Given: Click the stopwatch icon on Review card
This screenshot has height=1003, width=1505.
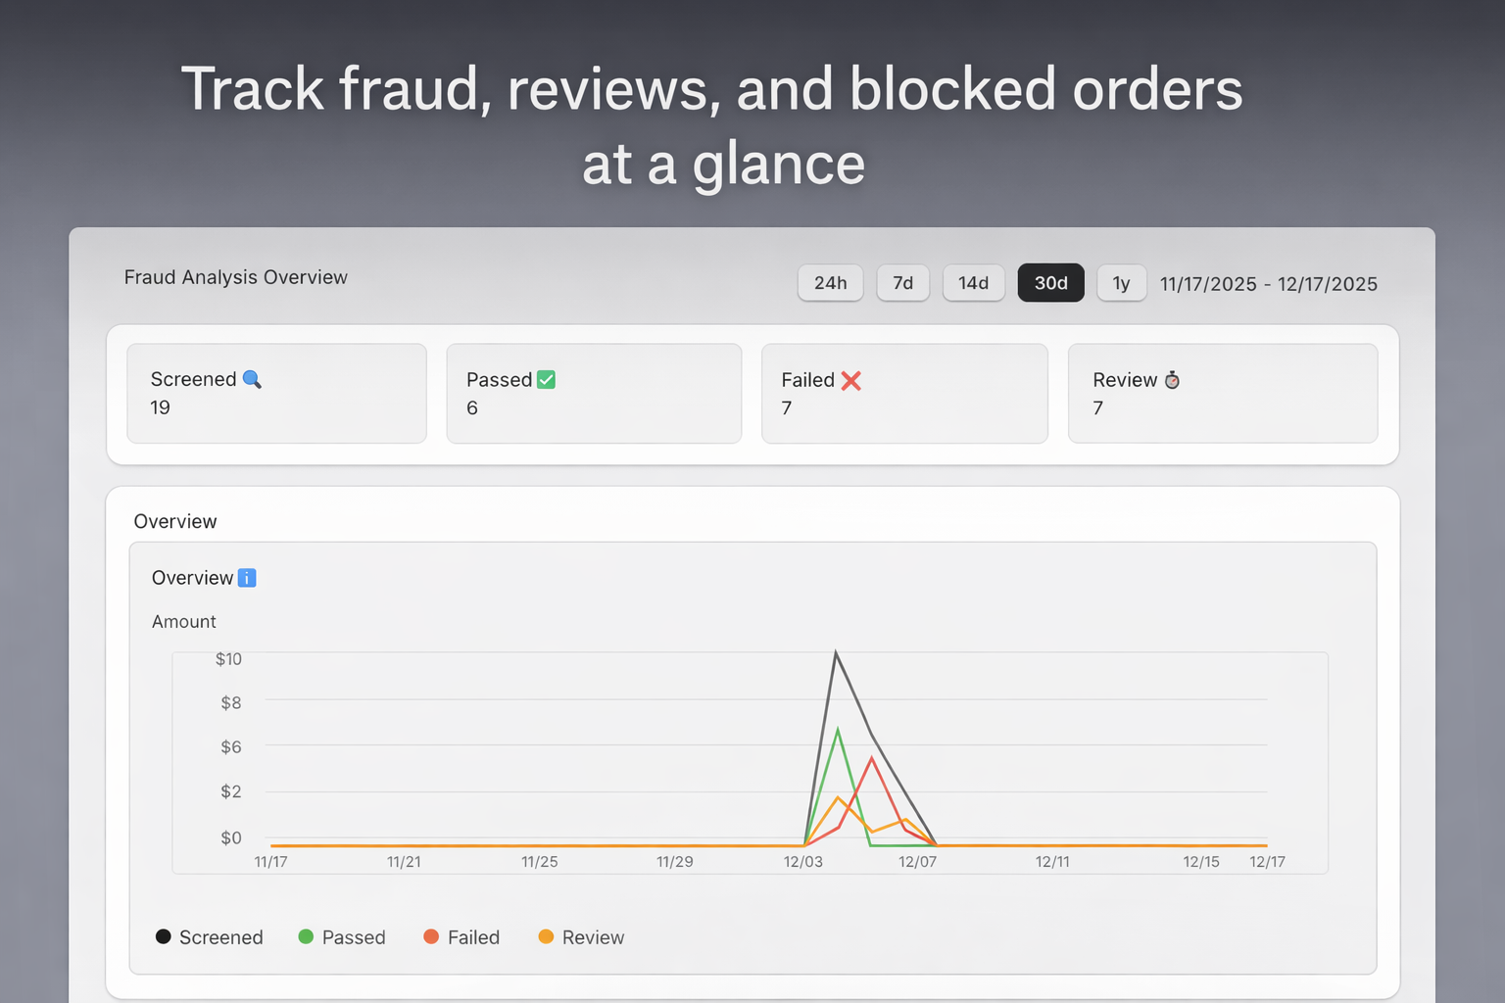Looking at the screenshot, I should coord(1172,380).
